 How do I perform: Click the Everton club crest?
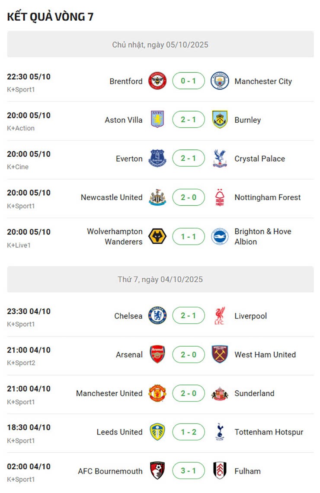157,159
